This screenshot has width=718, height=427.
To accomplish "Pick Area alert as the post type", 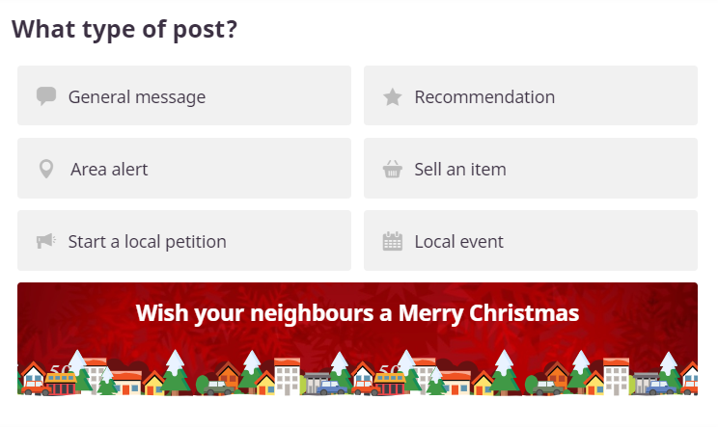I will click(x=184, y=169).
